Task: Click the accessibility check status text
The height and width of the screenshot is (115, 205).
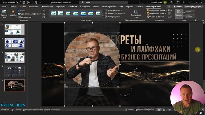Action: (42, 110)
